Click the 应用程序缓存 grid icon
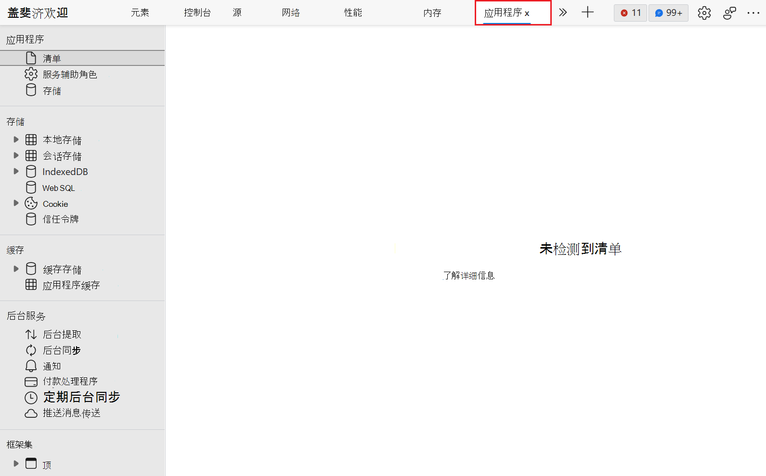 point(31,284)
